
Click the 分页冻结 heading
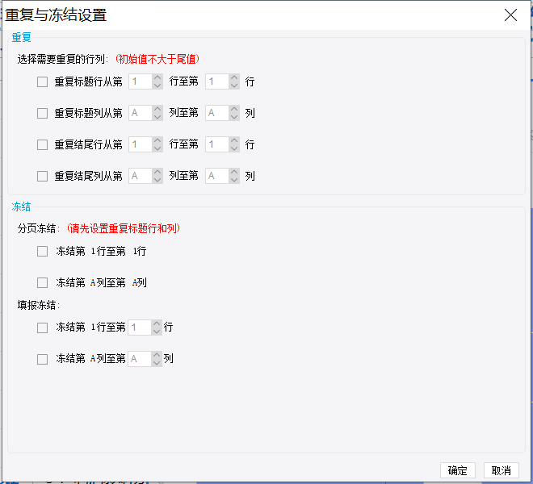point(38,228)
